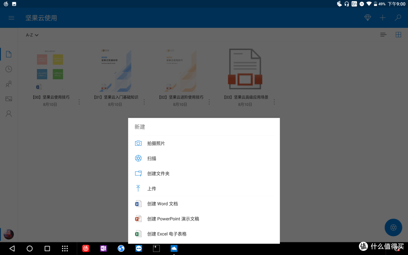The width and height of the screenshot is (408, 255).
Task: Open options for 【00】坚果云使用技巧
Action: [79, 102]
